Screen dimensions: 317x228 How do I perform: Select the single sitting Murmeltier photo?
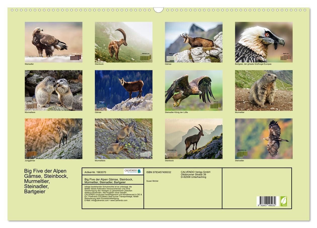(x=264, y=90)
